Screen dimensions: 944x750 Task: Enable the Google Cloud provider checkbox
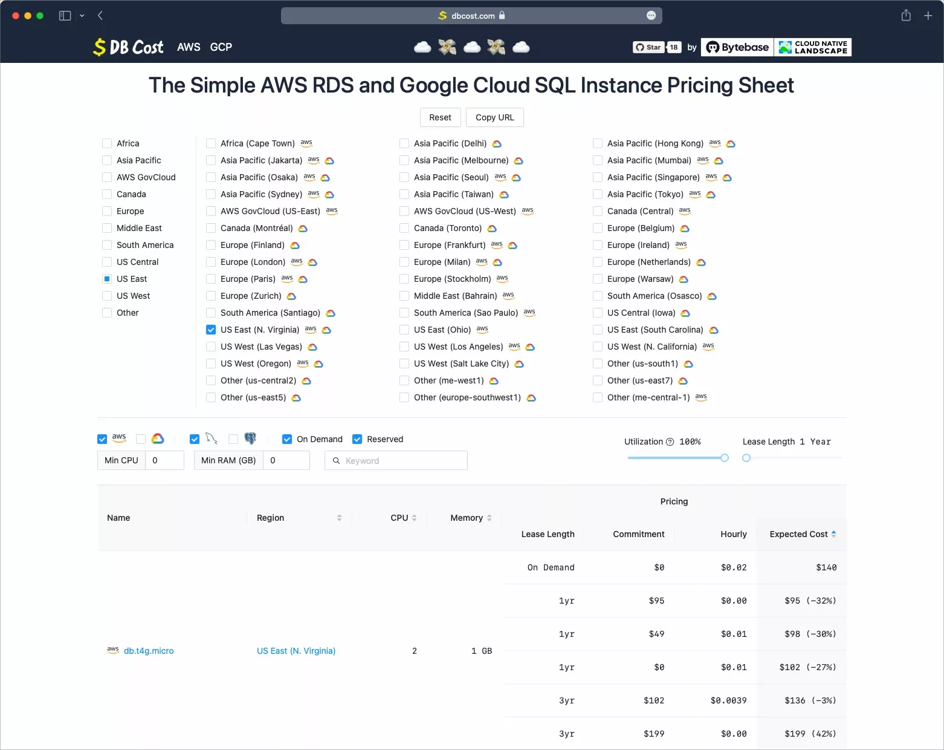click(141, 439)
